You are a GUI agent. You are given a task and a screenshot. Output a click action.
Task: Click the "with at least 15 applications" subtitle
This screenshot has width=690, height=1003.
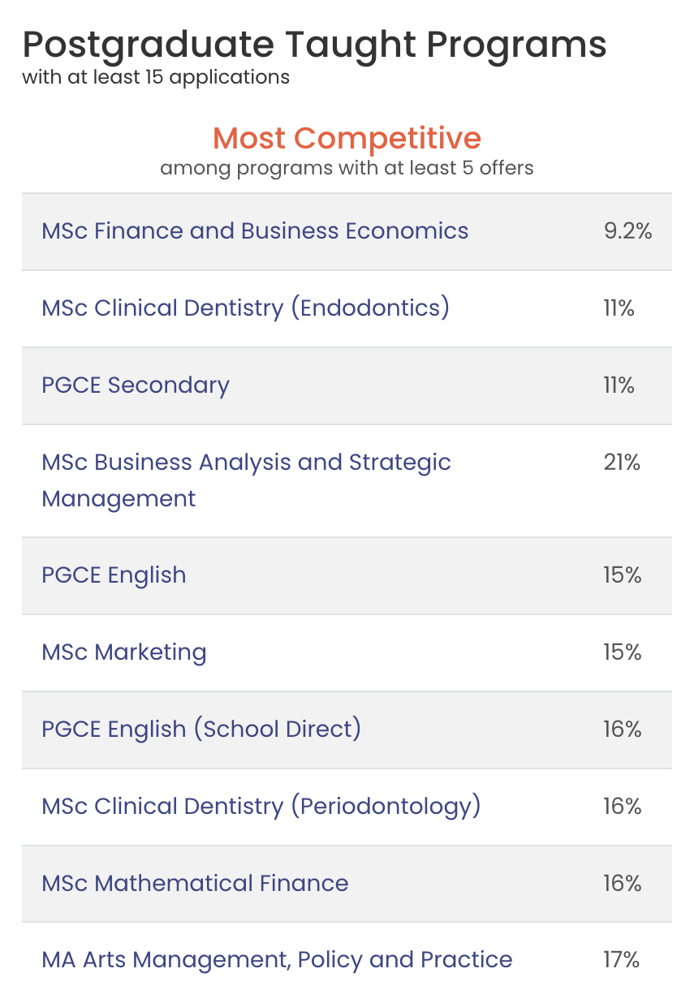156,78
